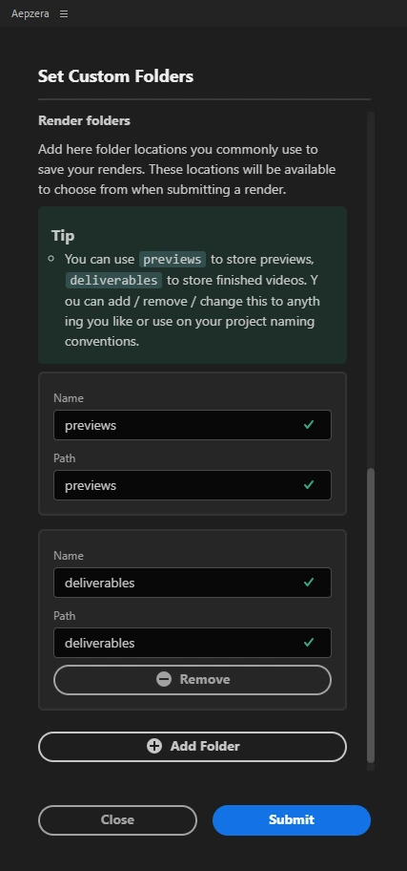Click the Tip bullet point marker

coord(51,258)
